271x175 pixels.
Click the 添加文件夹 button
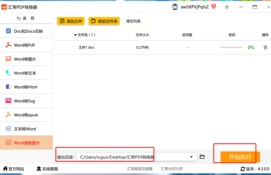tap(104, 21)
